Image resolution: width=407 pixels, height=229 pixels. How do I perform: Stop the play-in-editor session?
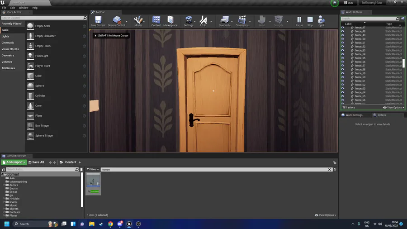coord(310,20)
